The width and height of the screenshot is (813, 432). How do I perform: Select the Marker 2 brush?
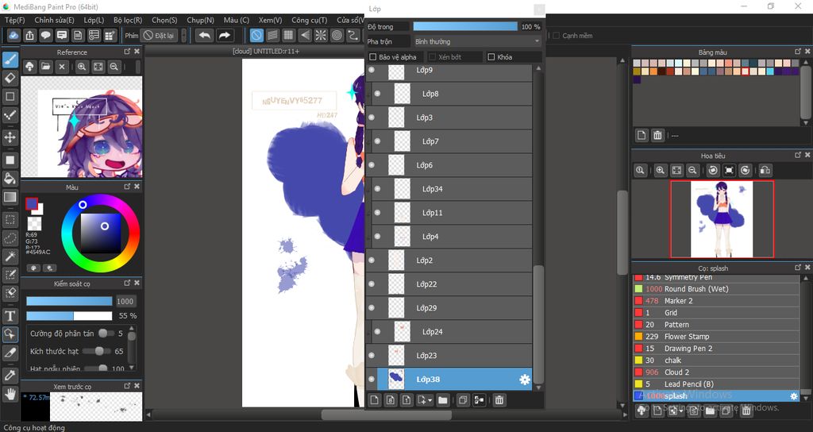tap(716, 301)
